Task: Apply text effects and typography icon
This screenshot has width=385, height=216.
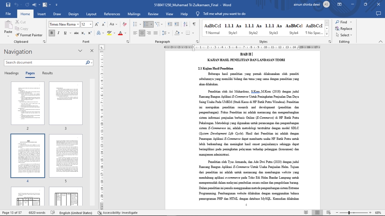Action: [99, 33]
